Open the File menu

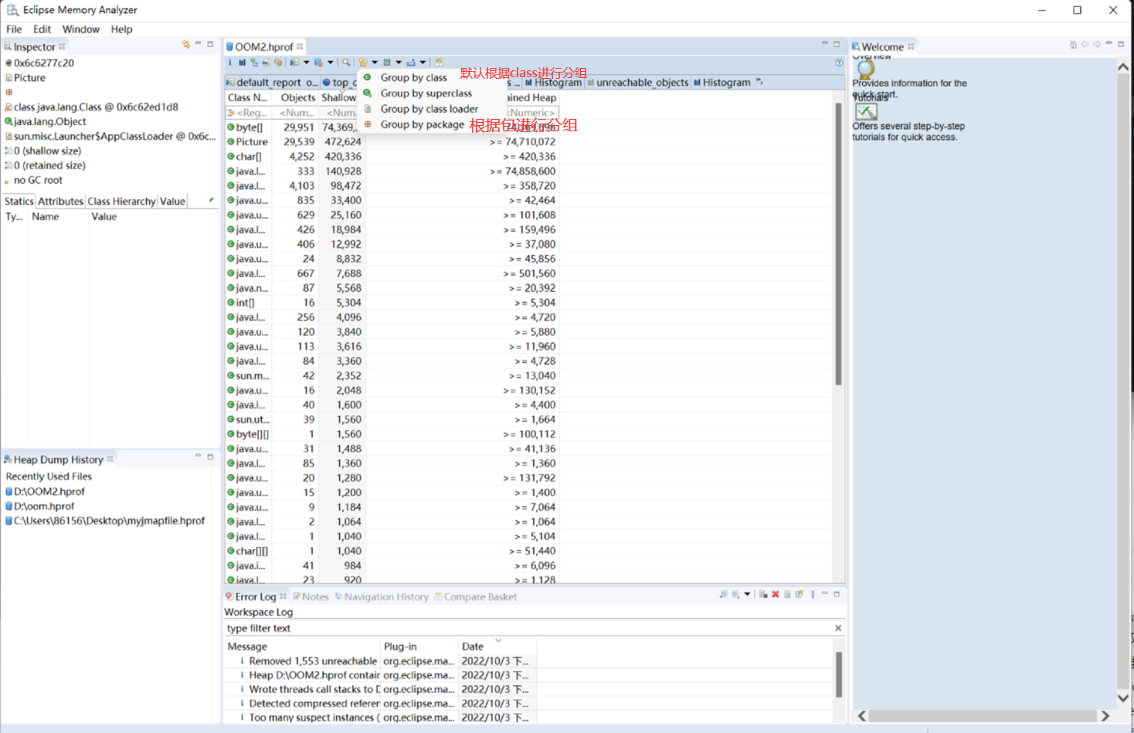point(14,29)
